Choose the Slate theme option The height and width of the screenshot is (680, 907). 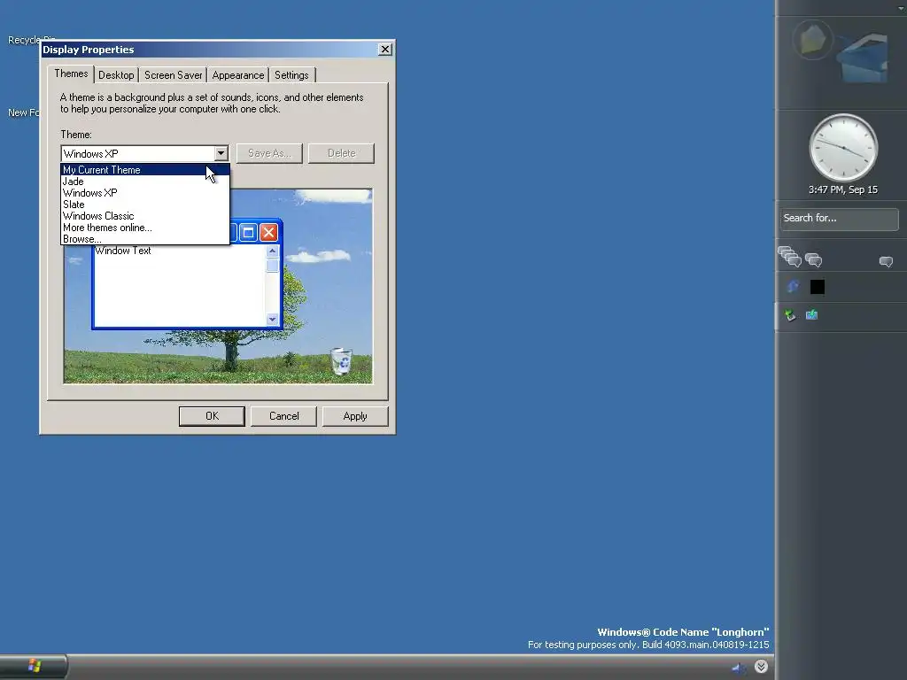click(x=145, y=205)
